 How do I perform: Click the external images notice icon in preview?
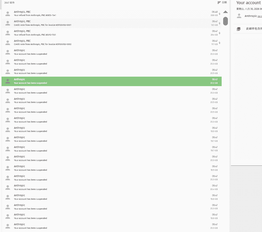[239, 29]
